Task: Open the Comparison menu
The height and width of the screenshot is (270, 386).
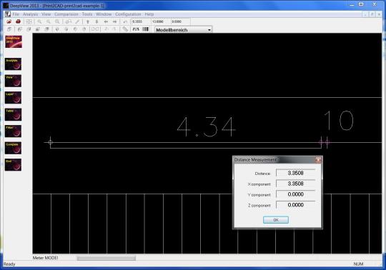Action: click(x=66, y=14)
